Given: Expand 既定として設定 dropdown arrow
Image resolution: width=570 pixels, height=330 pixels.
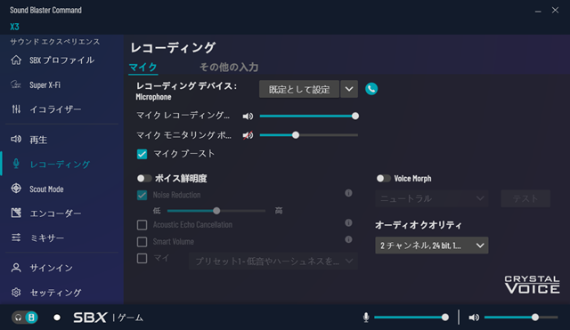Looking at the screenshot, I should (x=349, y=89).
